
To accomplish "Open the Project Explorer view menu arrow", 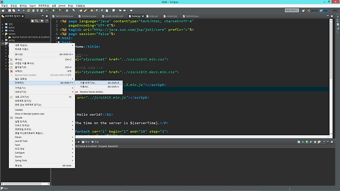I will [x=47, y=21].
